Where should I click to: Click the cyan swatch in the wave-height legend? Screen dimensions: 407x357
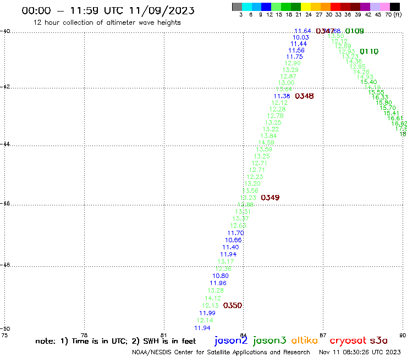247,7
